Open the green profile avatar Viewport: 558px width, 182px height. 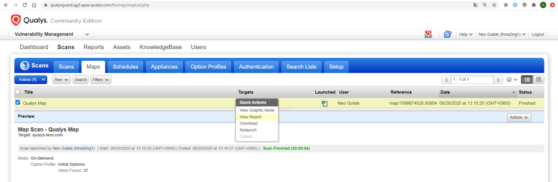543,5
